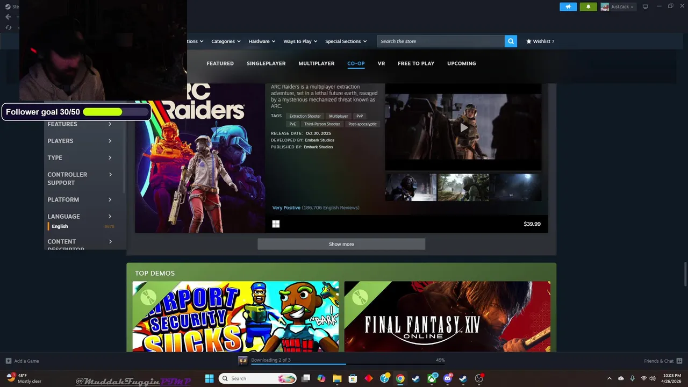Open the Windows Start menu
Viewport: 688px width, 387px height.
pyautogui.click(x=209, y=378)
